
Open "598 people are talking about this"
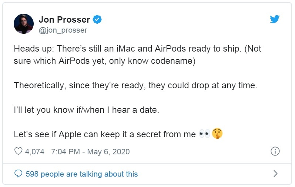(x=82, y=174)
